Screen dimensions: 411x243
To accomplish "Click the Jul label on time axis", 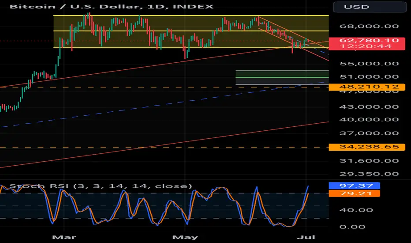I will tap(306, 238).
